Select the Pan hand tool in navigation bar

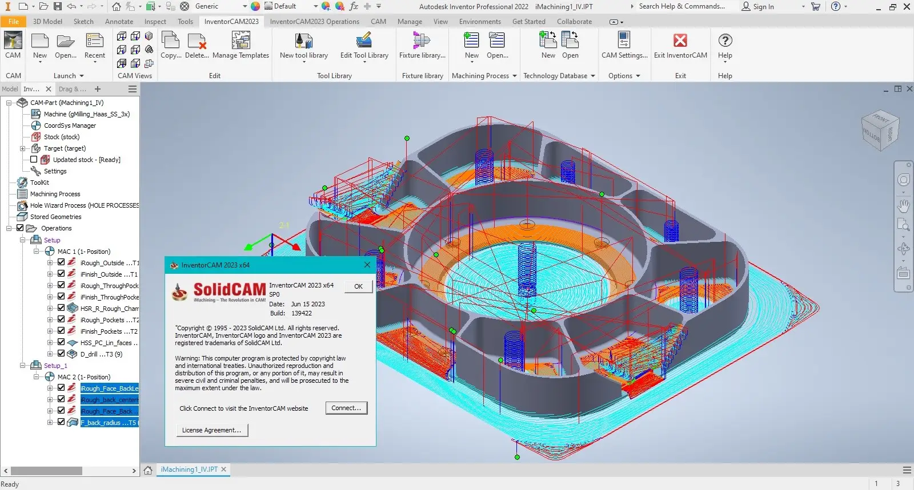tap(903, 205)
